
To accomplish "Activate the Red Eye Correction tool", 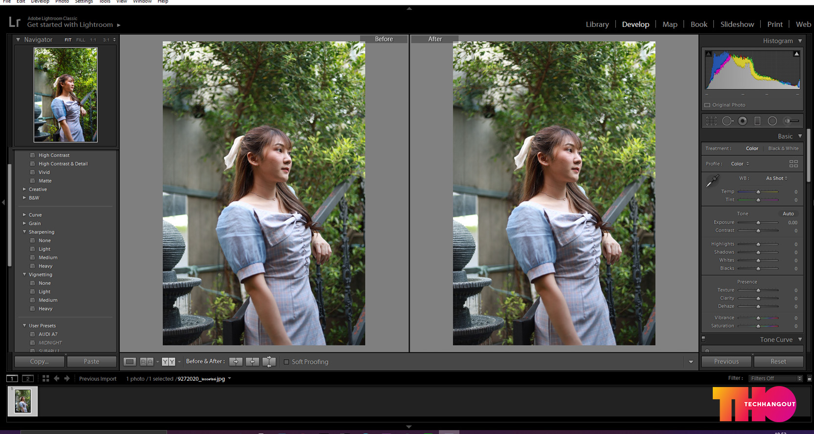I will tap(743, 121).
